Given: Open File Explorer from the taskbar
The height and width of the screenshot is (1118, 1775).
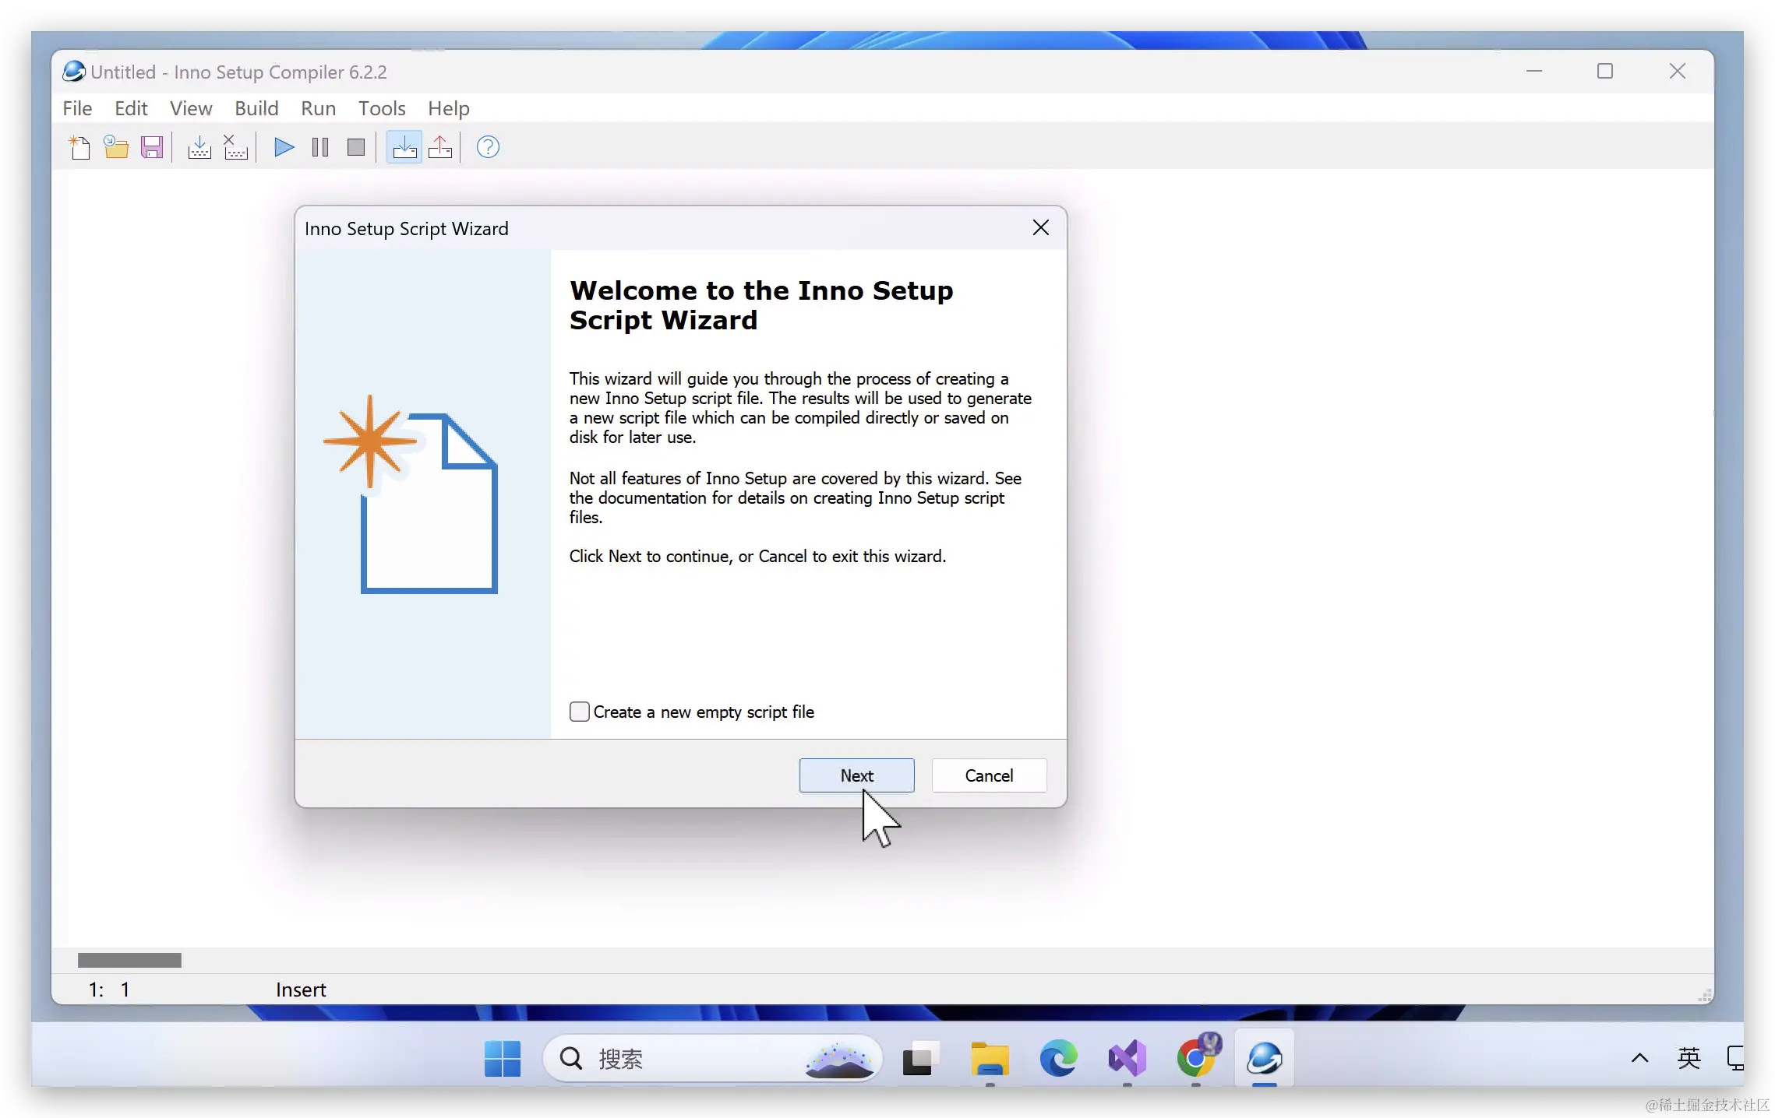Looking at the screenshot, I should point(990,1059).
